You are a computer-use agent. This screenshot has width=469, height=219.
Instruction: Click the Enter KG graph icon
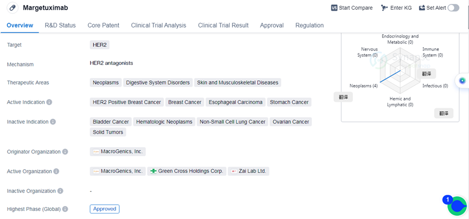coord(384,8)
